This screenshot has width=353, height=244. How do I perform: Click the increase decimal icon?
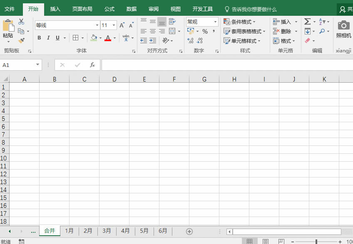[190, 40]
